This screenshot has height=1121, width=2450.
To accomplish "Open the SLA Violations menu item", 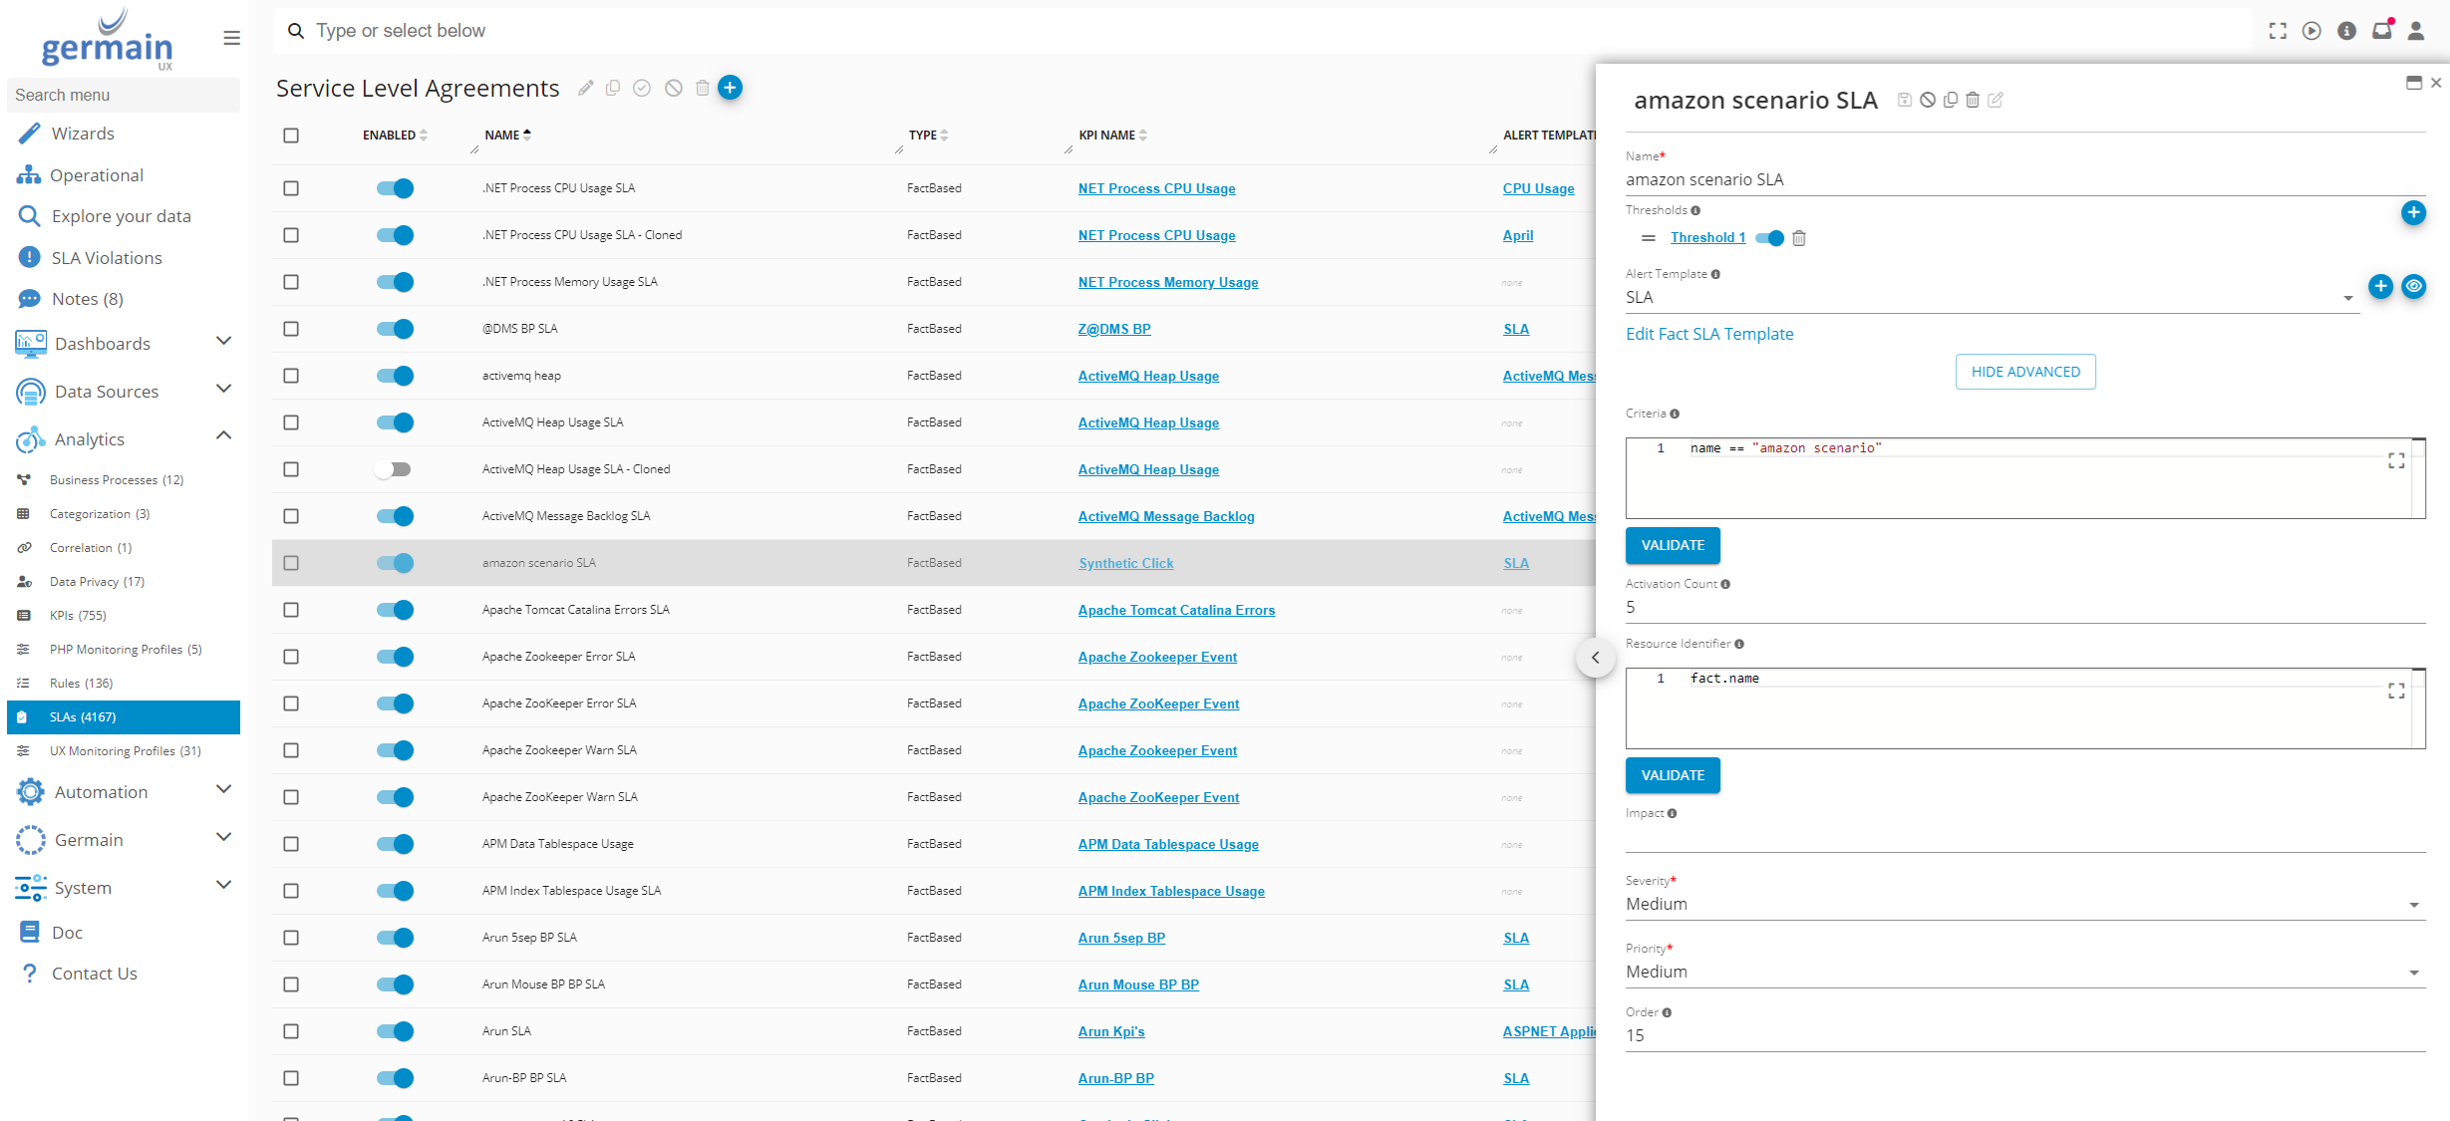I will [x=106, y=258].
